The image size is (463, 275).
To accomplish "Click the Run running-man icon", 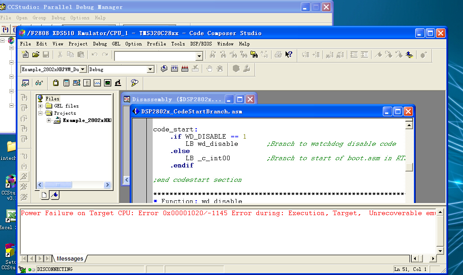I will (24, 176).
